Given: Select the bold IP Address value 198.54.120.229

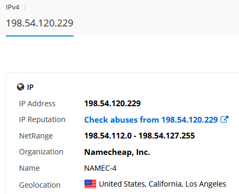Looking at the screenshot, I should point(113,104).
